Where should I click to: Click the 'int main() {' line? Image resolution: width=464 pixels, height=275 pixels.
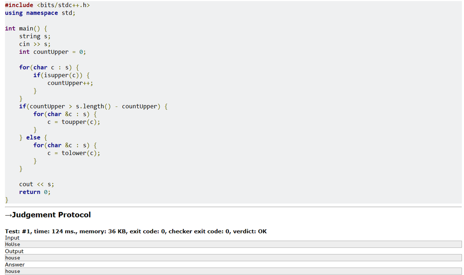pyautogui.click(x=26, y=29)
